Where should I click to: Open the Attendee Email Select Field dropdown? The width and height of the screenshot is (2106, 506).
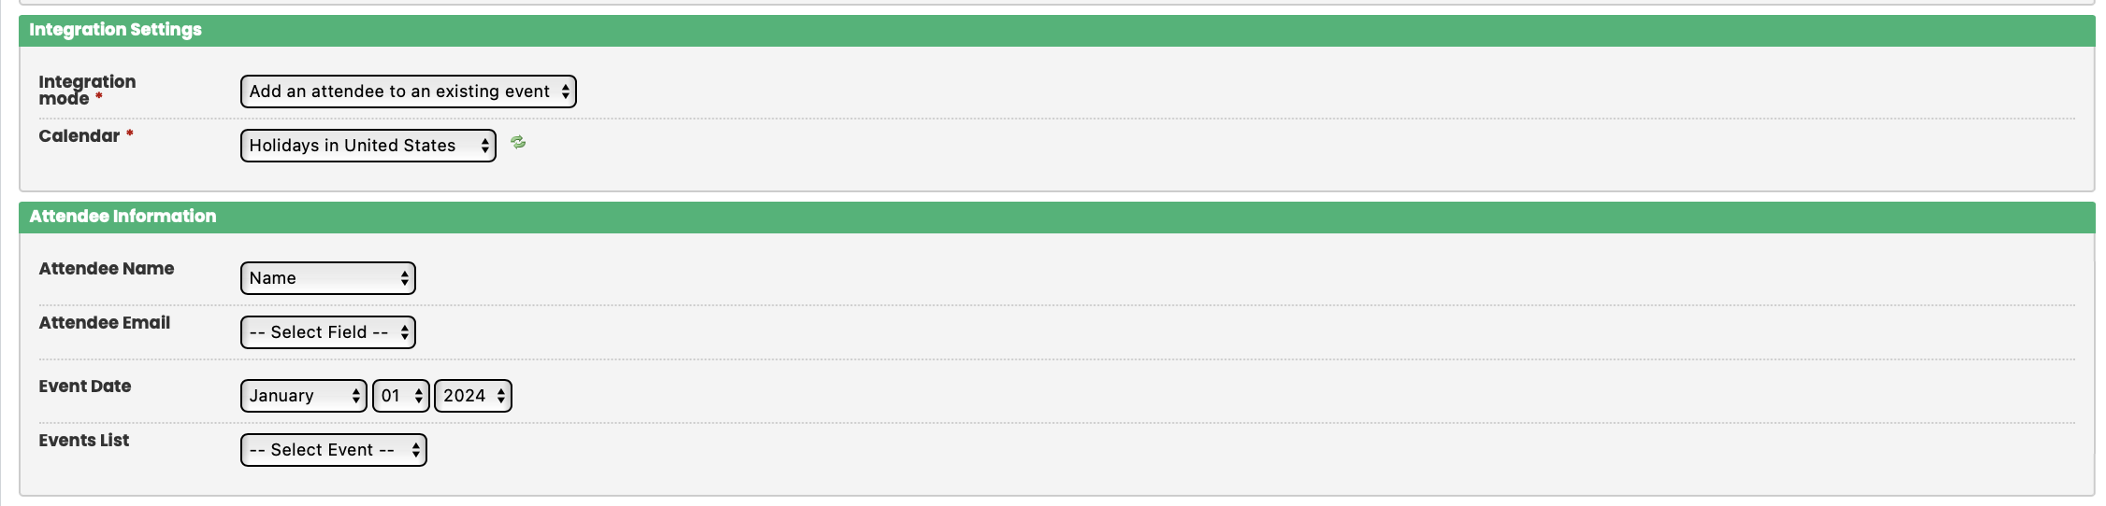coord(327,332)
